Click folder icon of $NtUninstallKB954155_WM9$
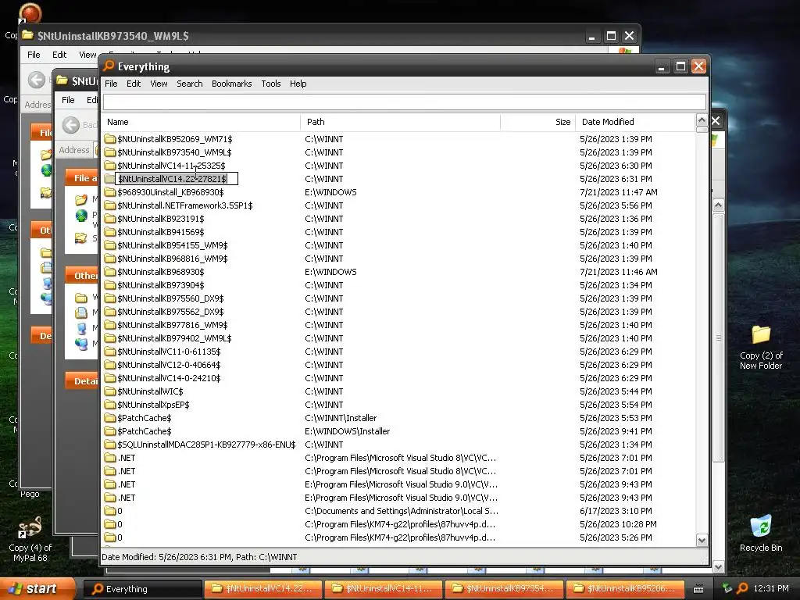The image size is (800, 600). (x=109, y=245)
